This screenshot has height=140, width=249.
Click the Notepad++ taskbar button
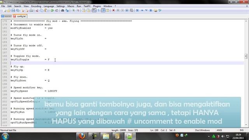click(130, 136)
